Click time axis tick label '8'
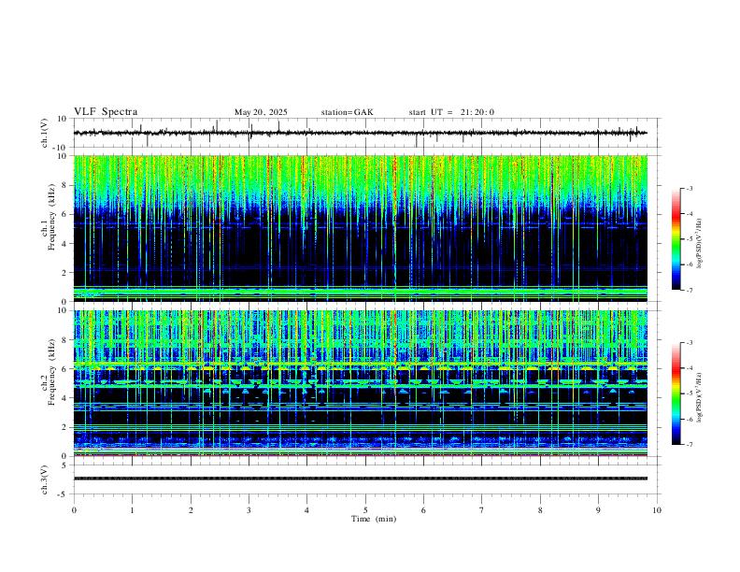The image size is (740, 572). 540,510
